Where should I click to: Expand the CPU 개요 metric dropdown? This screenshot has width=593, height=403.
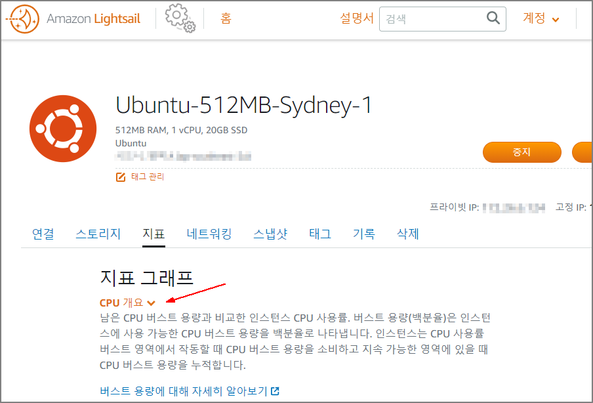(x=127, y=303)
